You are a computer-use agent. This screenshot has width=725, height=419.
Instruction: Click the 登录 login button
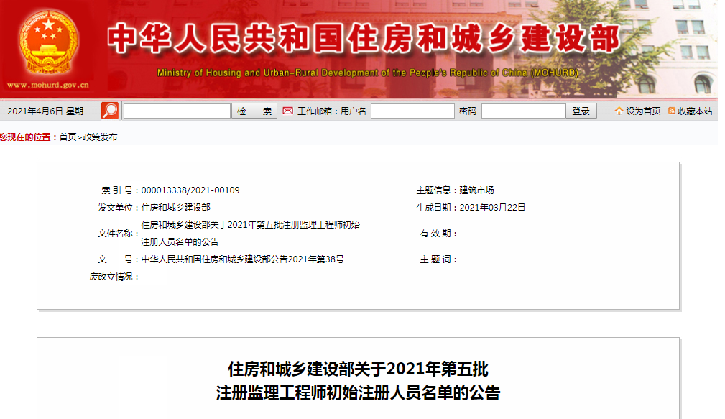coord(581,111)
